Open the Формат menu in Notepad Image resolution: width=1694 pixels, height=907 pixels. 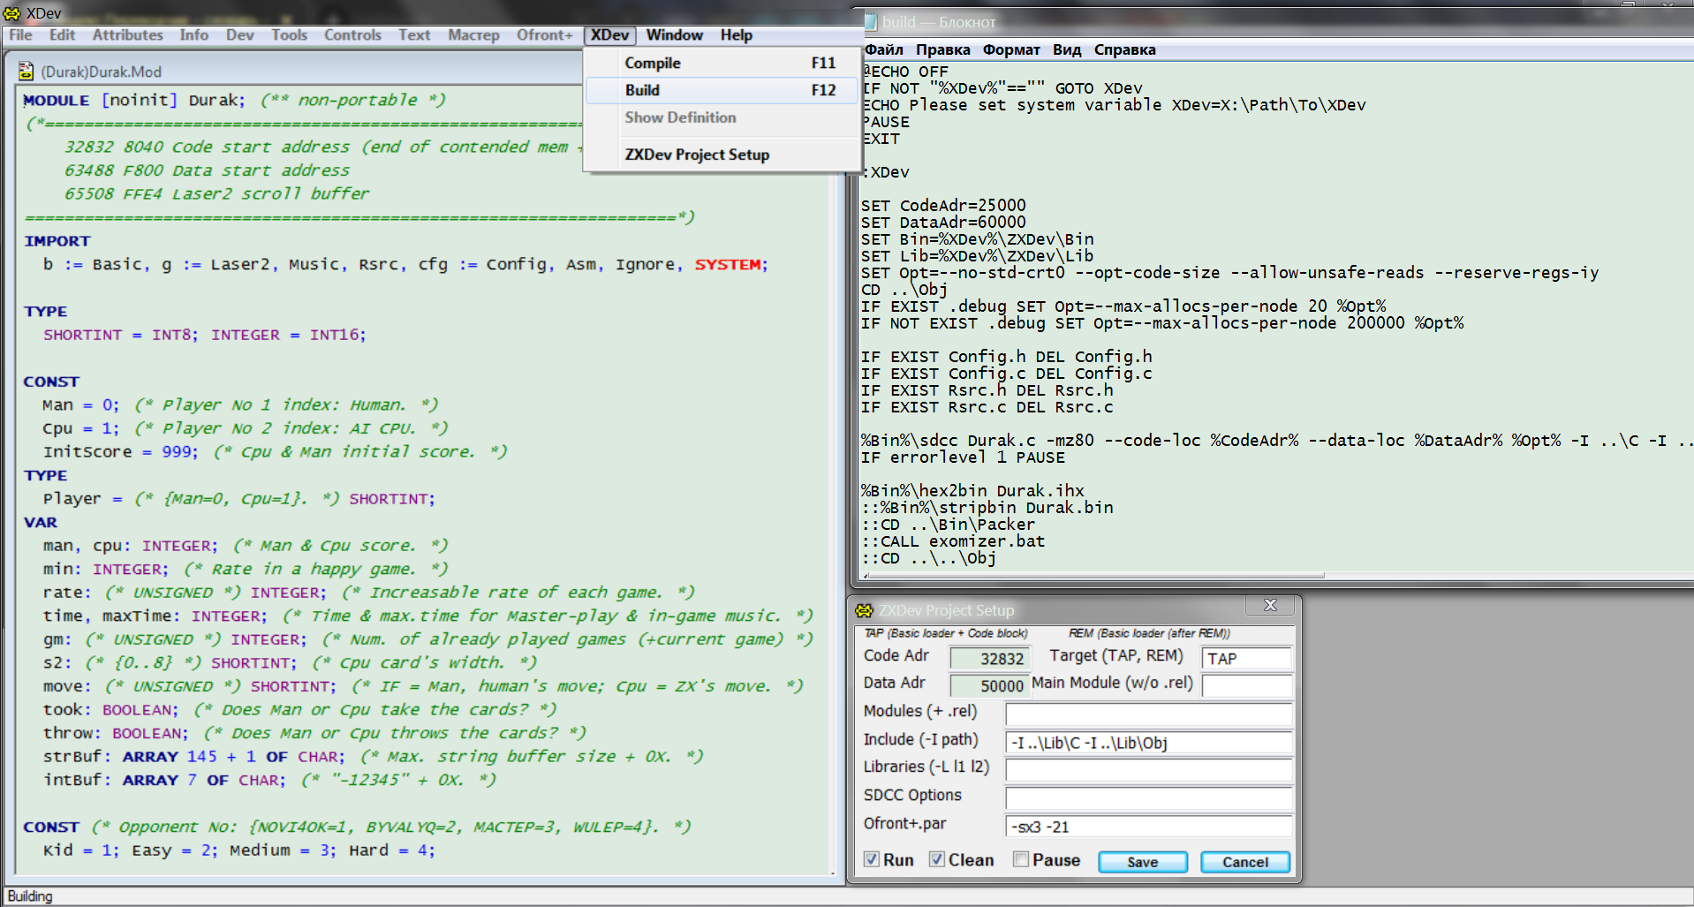tap(1011, 49)
